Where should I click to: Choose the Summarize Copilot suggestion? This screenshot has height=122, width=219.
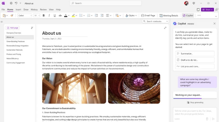click(x=195, y=53)
